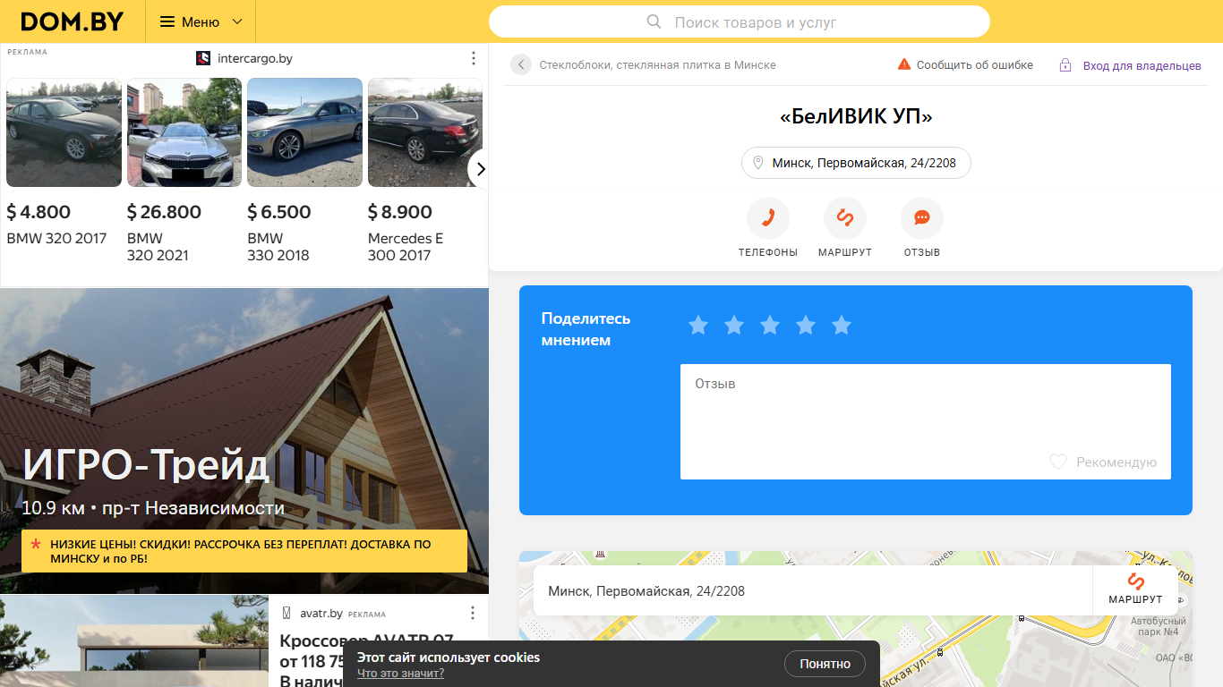This screenshot has width=1223, height=687.
Task: Click the $ 6.500 price
Action: click(x=279, y=212)
